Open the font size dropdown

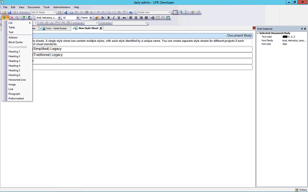click(77, 18)
